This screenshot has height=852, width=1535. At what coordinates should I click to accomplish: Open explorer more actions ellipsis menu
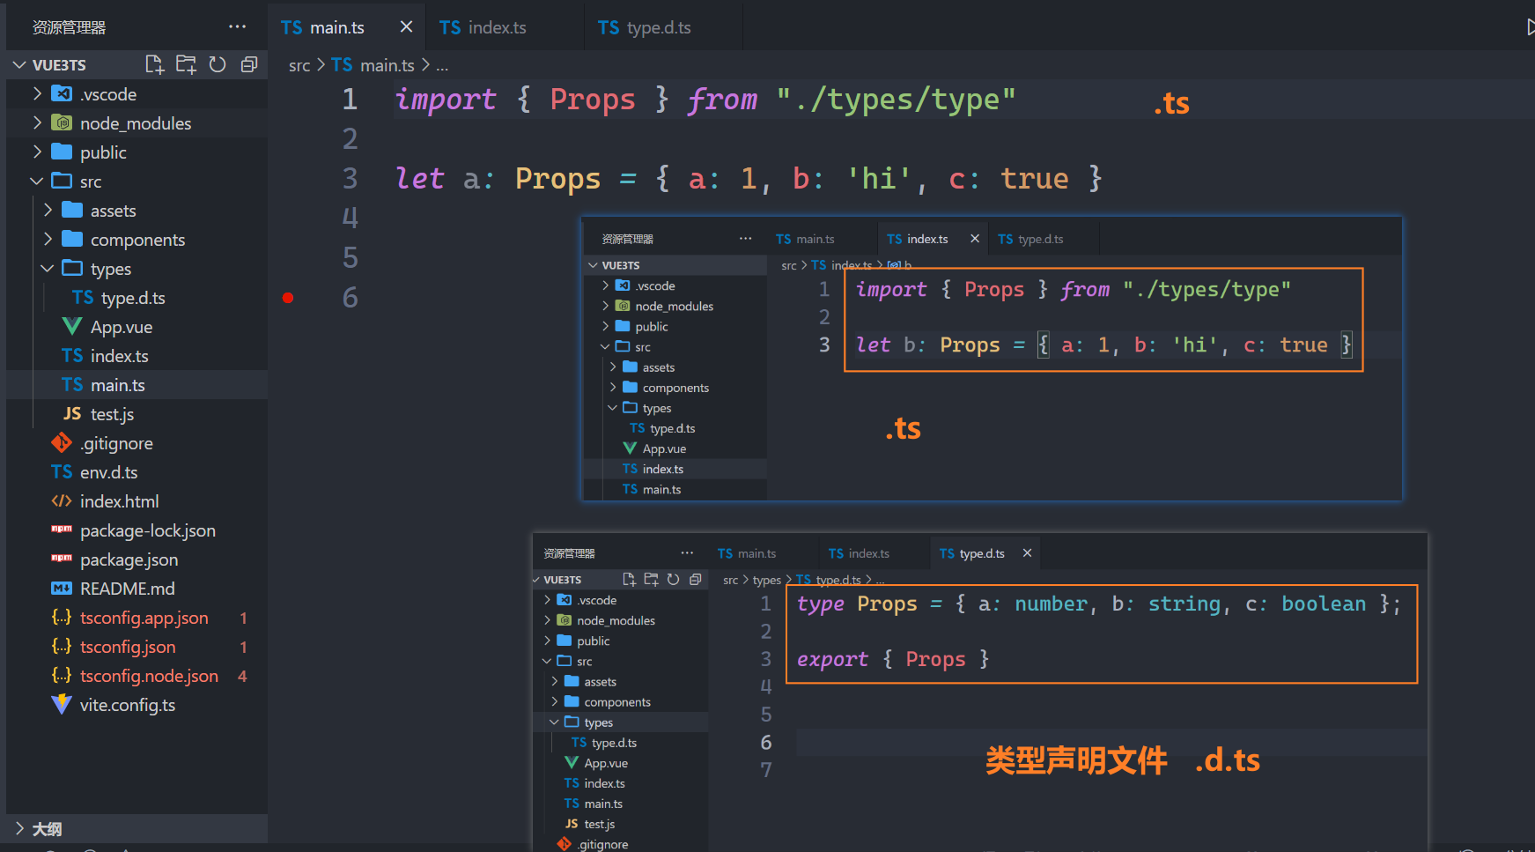237,26
